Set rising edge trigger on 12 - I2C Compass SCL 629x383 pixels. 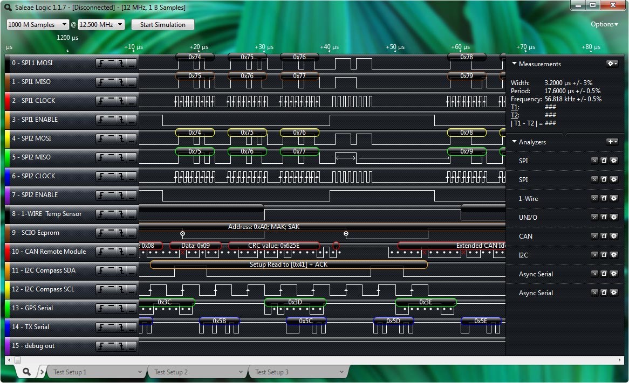pos(101,289)
